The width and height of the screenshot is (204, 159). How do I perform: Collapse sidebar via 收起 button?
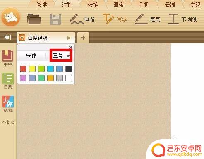coord(8,122)
